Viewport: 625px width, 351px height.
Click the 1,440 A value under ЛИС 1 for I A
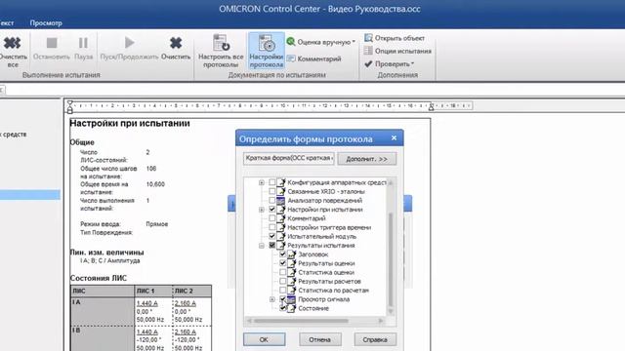click(x=147, y=303)
